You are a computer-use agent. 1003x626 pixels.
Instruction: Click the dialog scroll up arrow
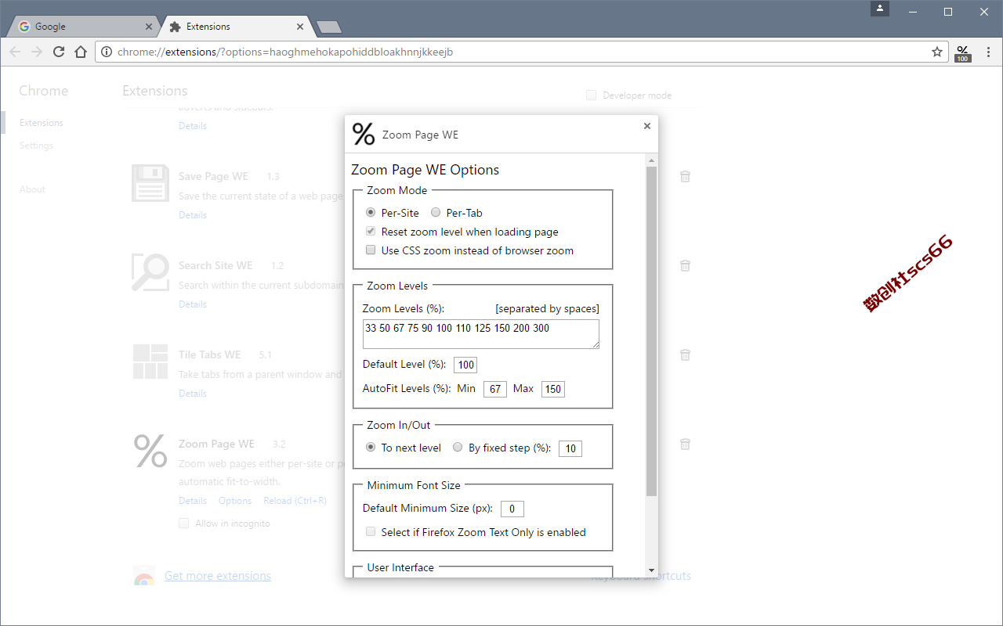652,160
